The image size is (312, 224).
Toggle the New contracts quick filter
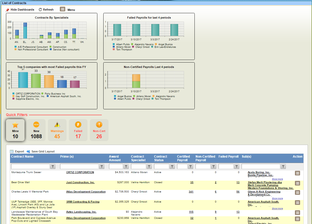(36, 130)
